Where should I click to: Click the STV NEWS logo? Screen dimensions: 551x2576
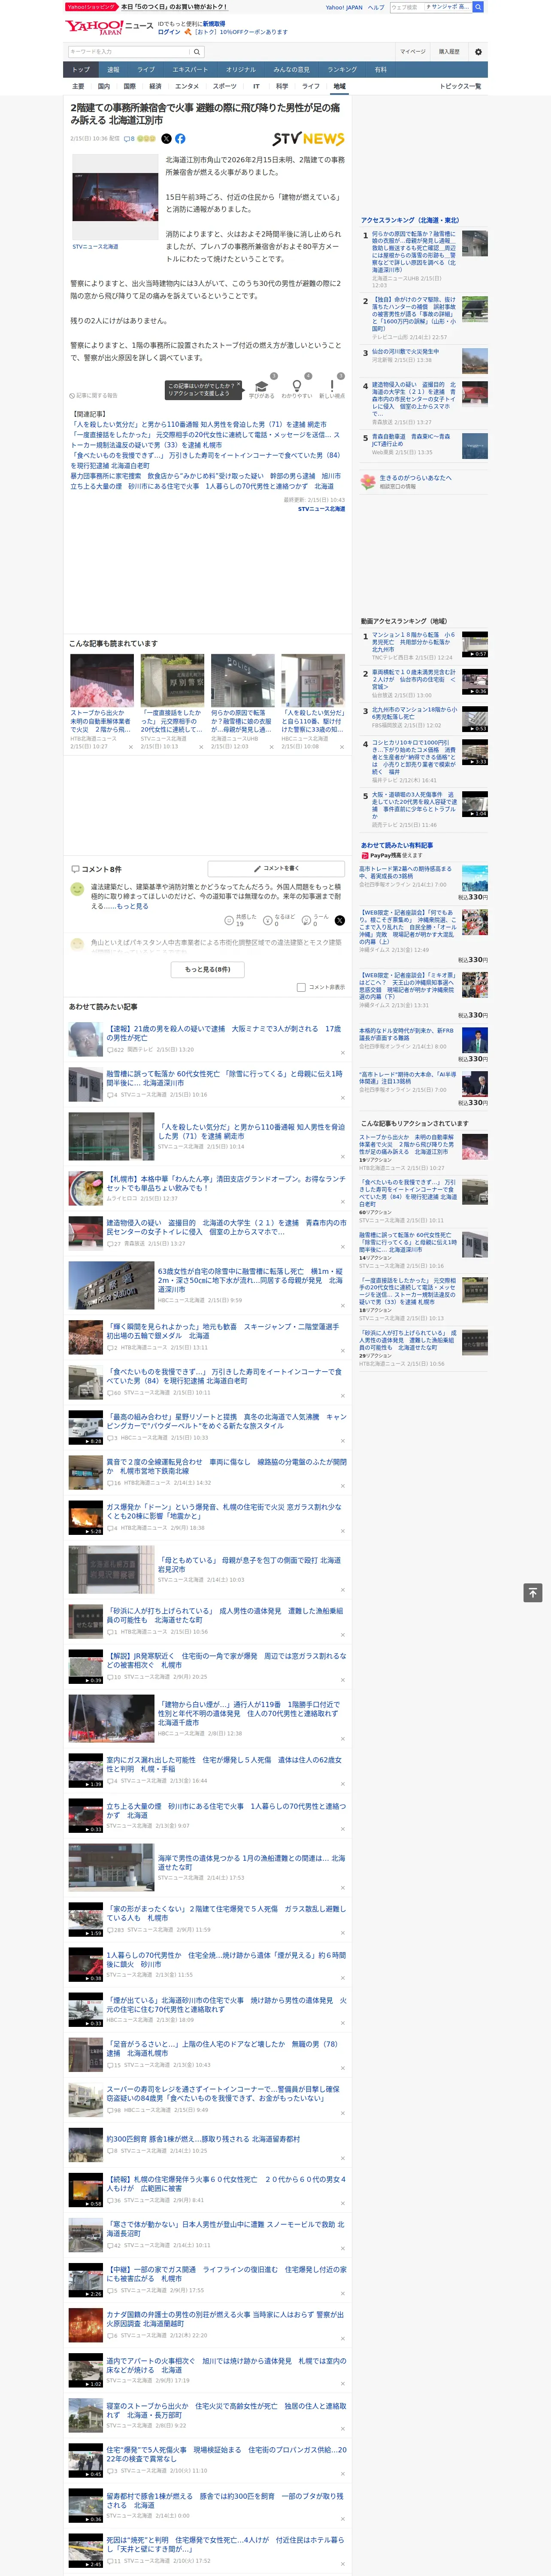pos(308,139)
